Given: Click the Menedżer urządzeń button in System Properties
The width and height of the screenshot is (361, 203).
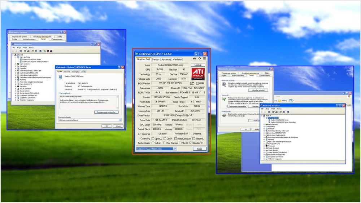Looking at the screenshot, I should [x=258, y=90].
